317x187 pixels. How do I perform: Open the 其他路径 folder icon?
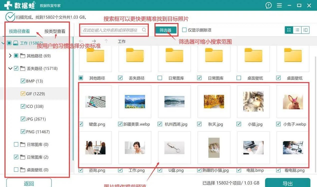(95, 55)
